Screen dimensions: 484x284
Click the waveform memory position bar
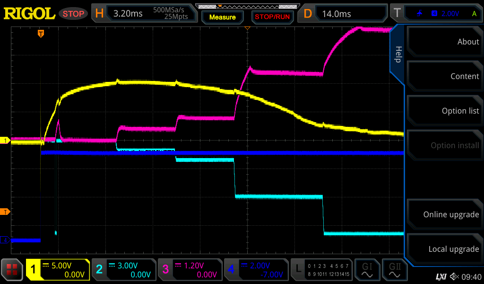(x=247, y=6)
